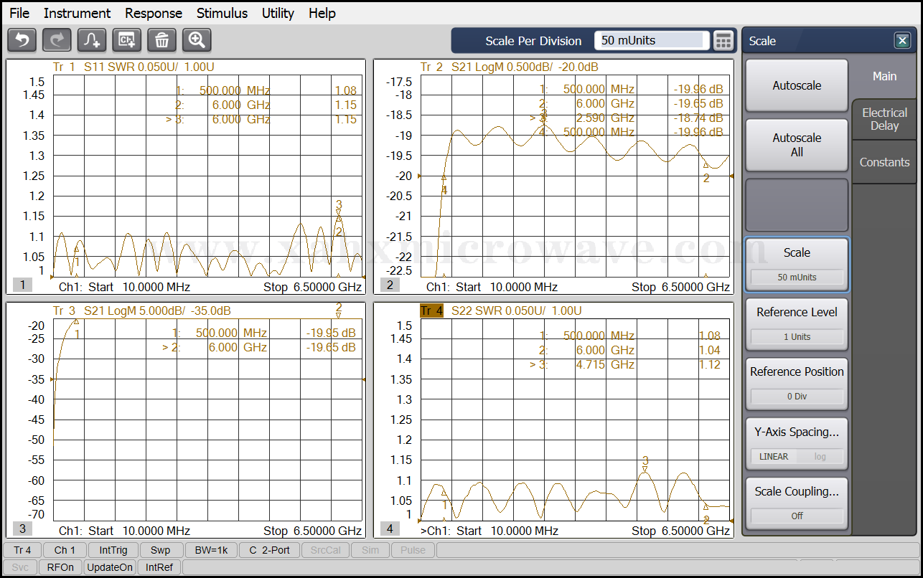The width and height of the screenshot is (923, 578).
Task: Toggle RFOn status button
Action: [x=60, y=567]
